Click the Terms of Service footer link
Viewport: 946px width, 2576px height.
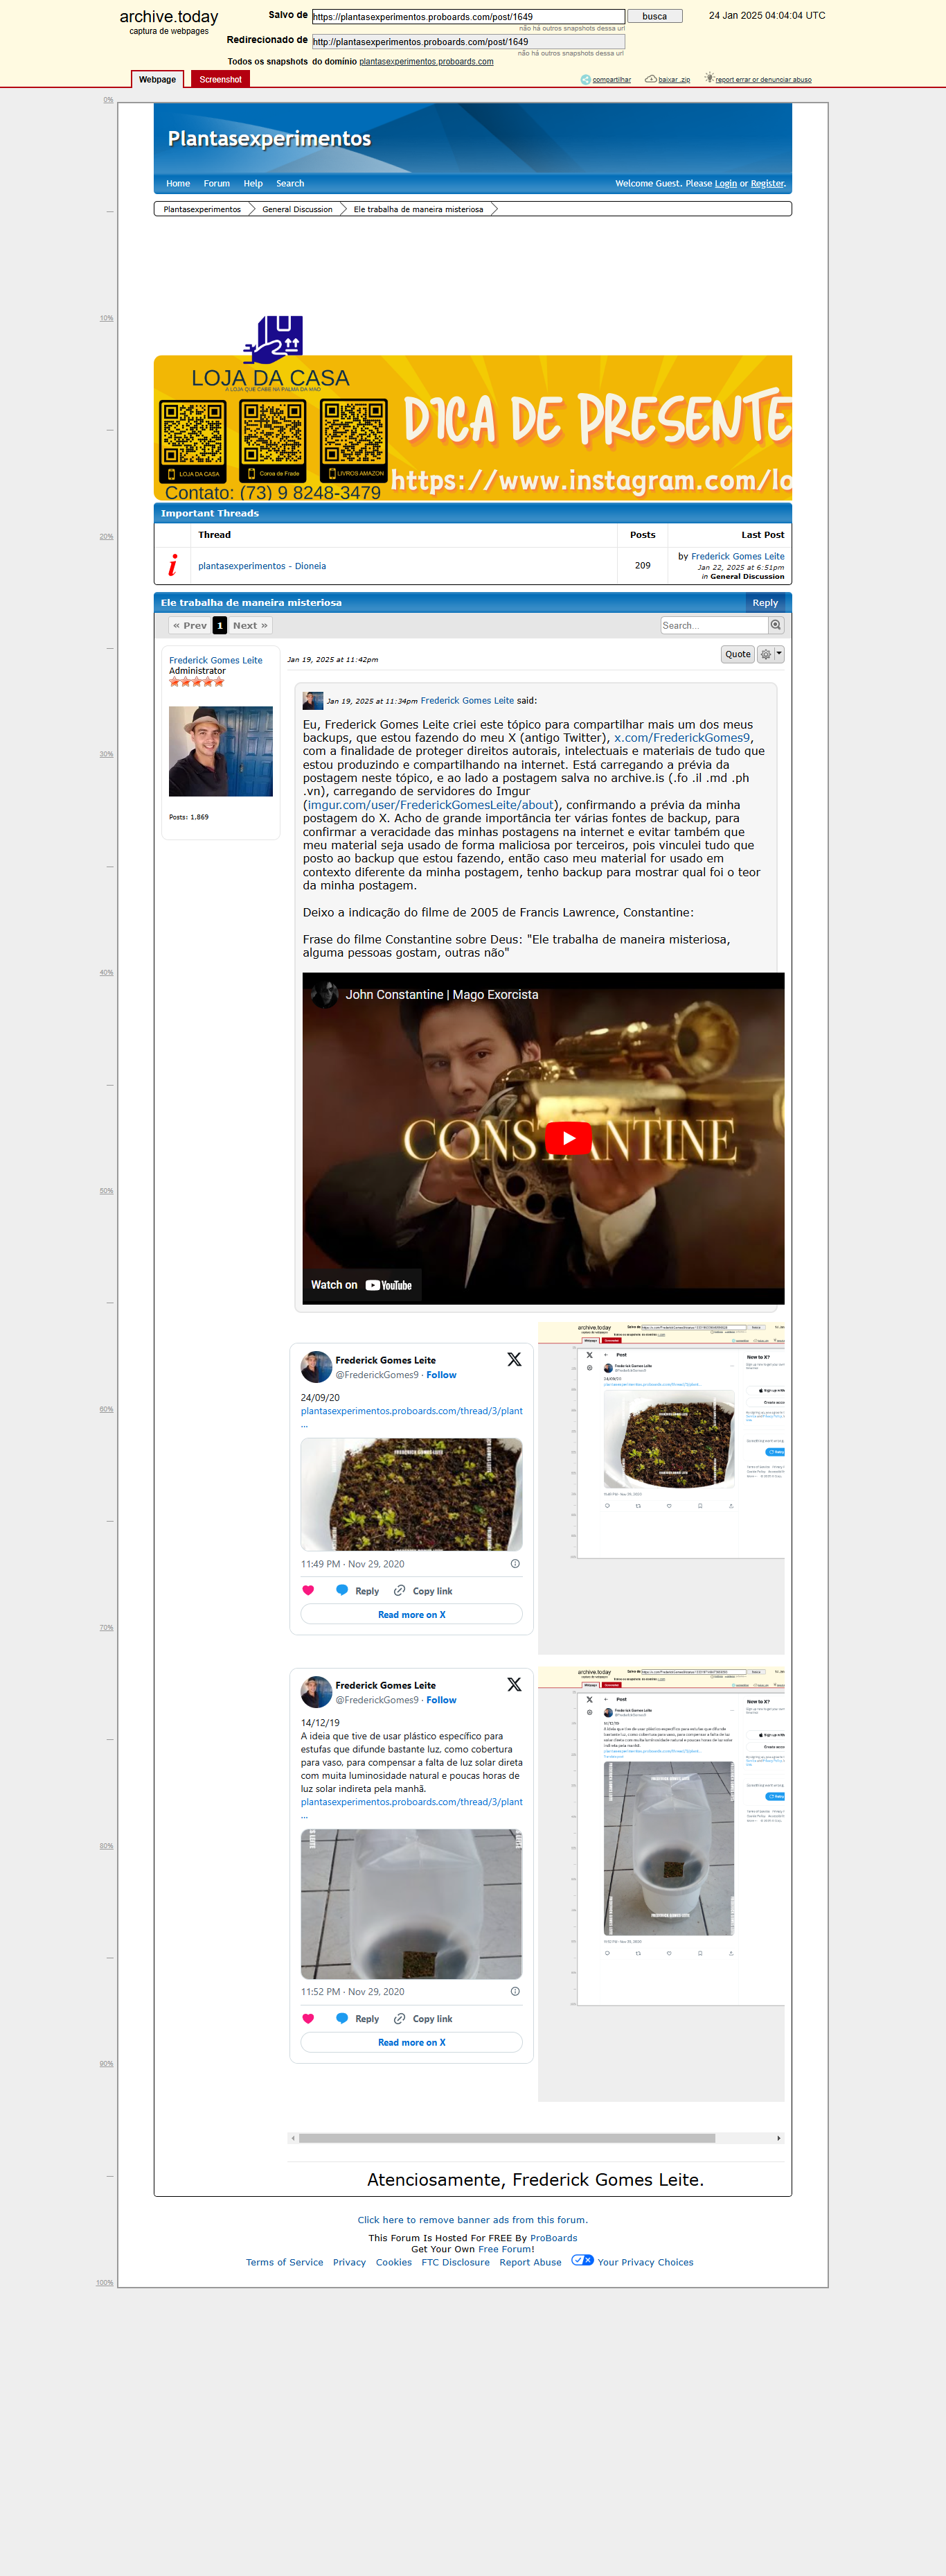point(285,2262)
